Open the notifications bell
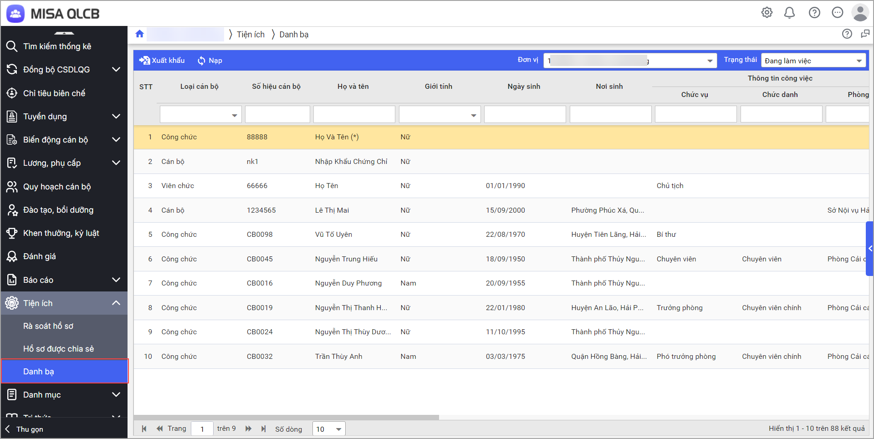 (x=789, y=13)
